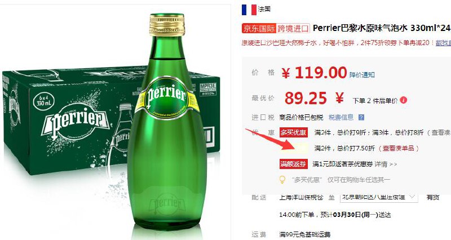Screen dimensions: 451x240
Task: Click the blue question mark icon near 税费信息
Action: 361,117
